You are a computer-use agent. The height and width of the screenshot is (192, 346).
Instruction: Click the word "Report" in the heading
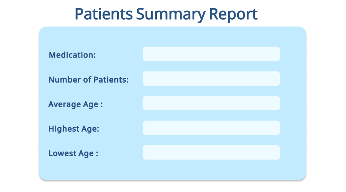point(233,14)
